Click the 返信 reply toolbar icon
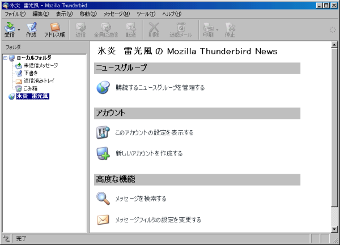 [x=80, y=29]
